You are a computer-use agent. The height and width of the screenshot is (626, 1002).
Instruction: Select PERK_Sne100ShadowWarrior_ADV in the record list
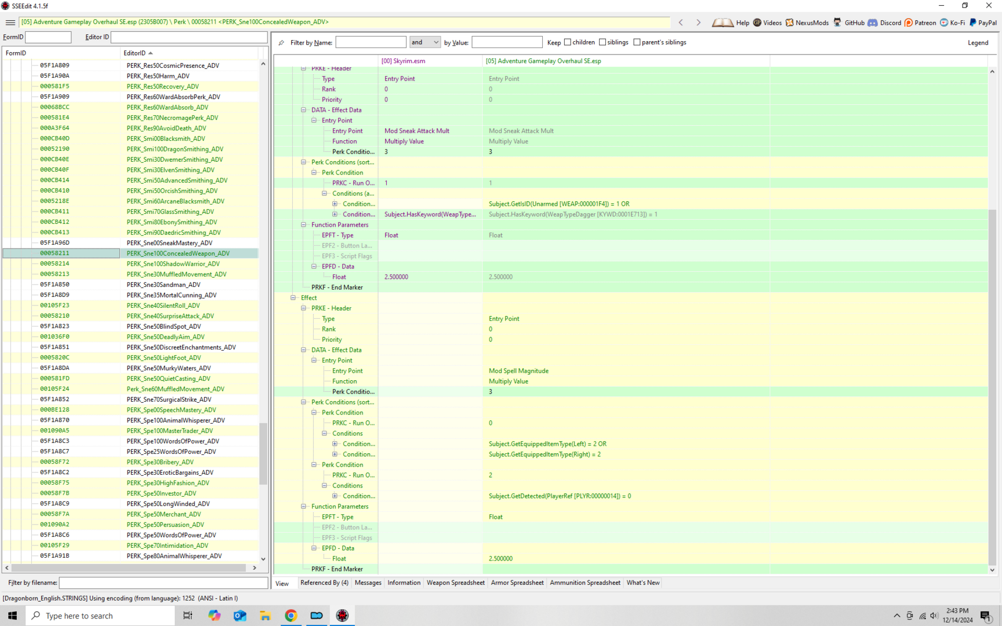point(173,264)
